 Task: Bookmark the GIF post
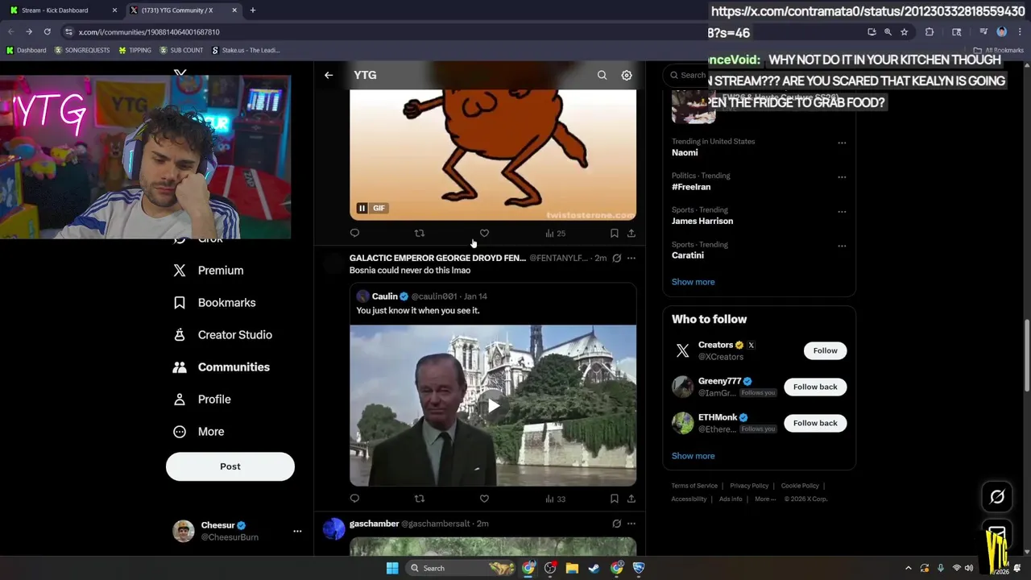coord(614,233)
